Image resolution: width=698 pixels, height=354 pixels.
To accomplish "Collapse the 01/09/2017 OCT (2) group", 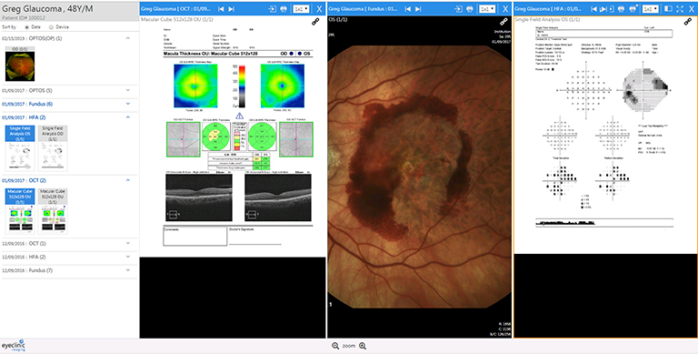I will [128, 180].
